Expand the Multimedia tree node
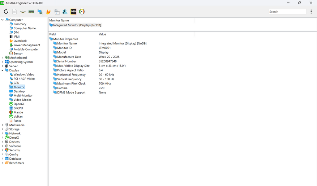This screenshot has width=317, height=186. tap(3, 125)
